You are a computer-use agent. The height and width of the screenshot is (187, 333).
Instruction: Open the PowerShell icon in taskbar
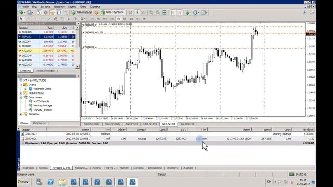click(50, 182)
